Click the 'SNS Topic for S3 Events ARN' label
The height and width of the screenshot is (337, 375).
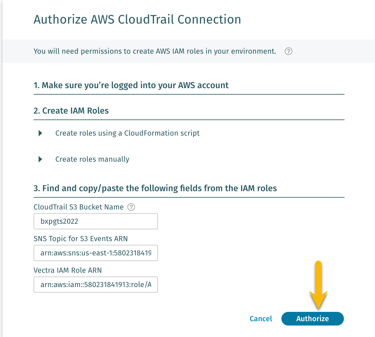[81, 239]
